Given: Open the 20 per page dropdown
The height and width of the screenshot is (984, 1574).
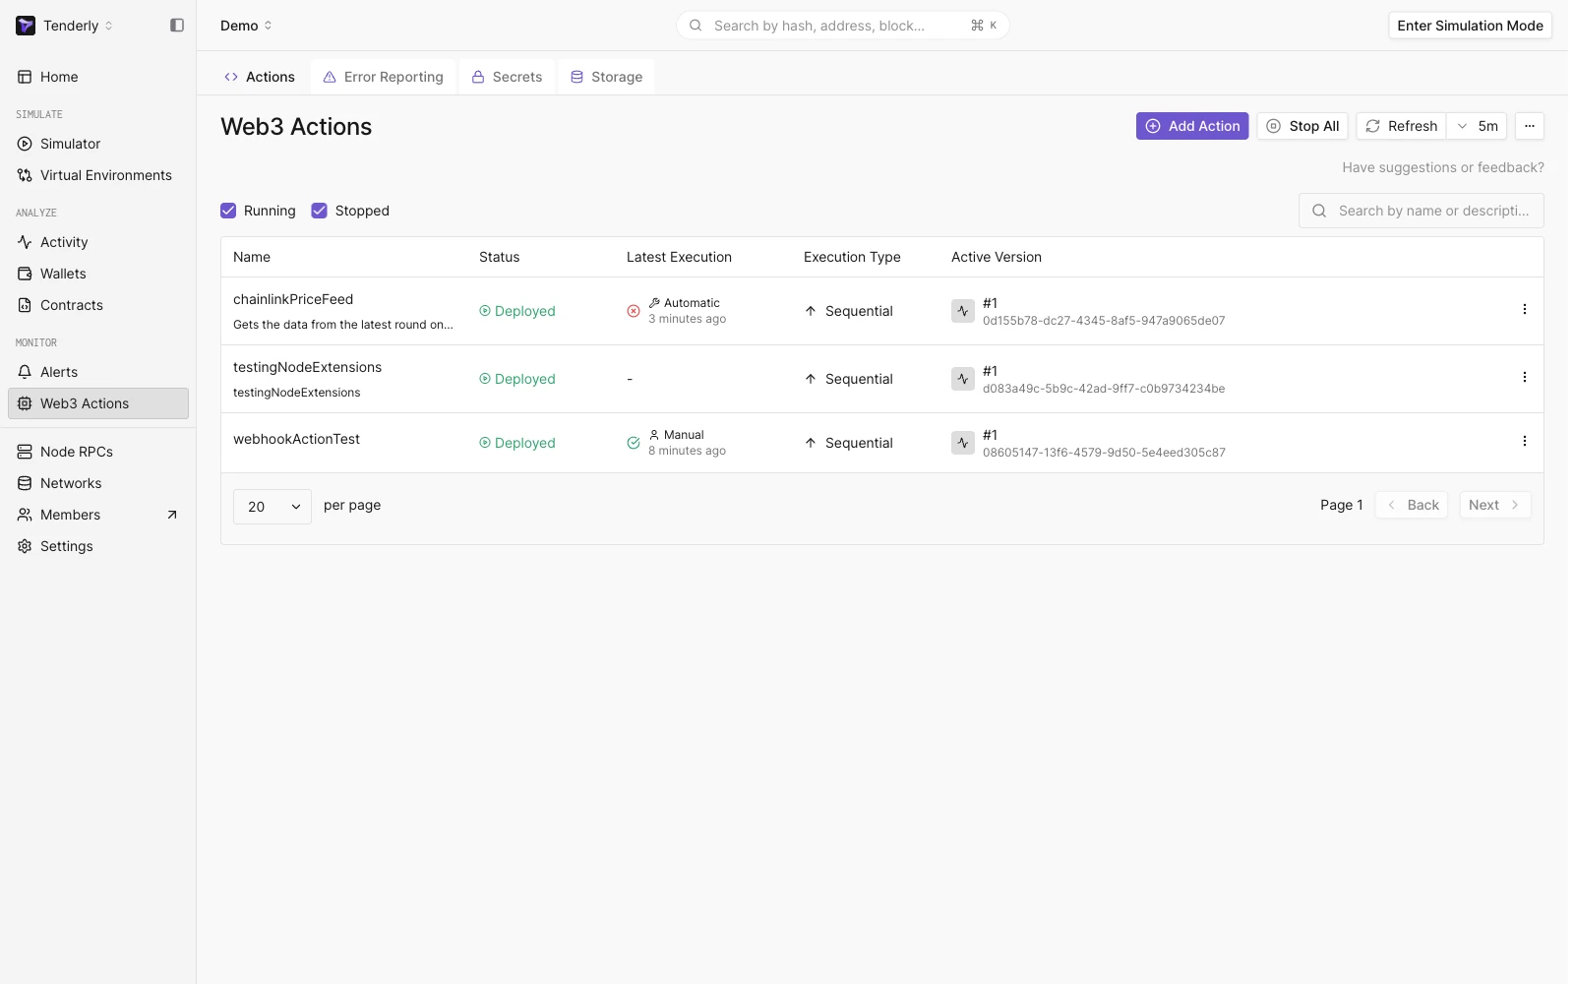Looking at the screenshot, I should [x=272, y=507].
